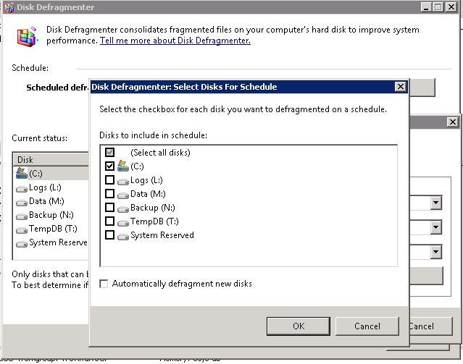This screenshot has height=364, width=463.
Task: Open the bottom dropdown in the schedule window behind
Action: click(x=436, y=252)
